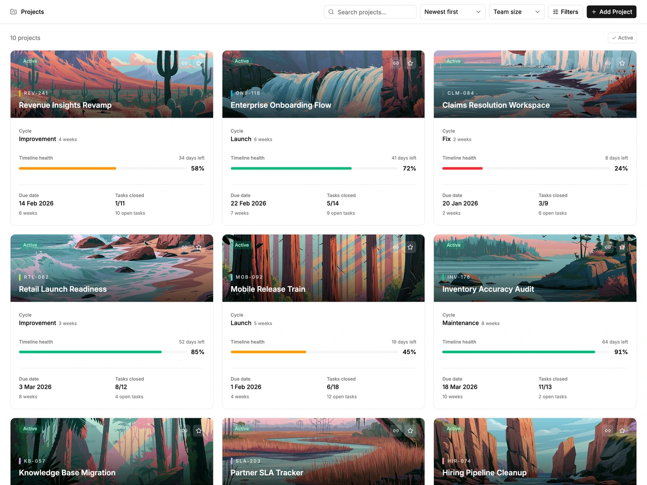The width and height of the screenshot is (647, 485).
Task: Click the ONB-118 project code
Action: click(x=248, y=93)
